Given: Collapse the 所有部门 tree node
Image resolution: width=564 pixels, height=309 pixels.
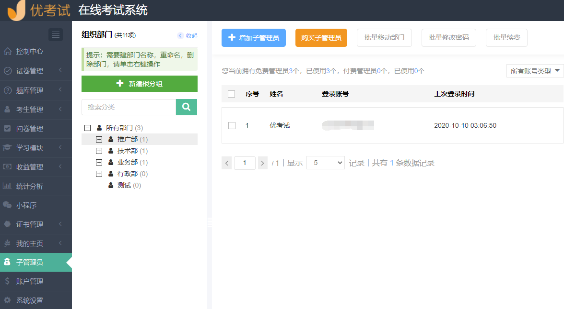Looking at the screenshot, I should pyautogui.click(x=87, y=128).
